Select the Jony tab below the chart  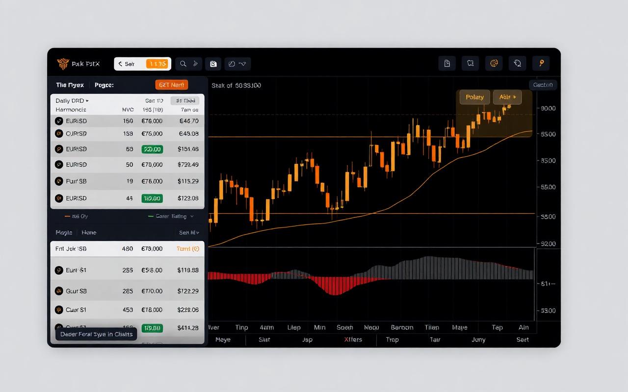click(478, 340)
